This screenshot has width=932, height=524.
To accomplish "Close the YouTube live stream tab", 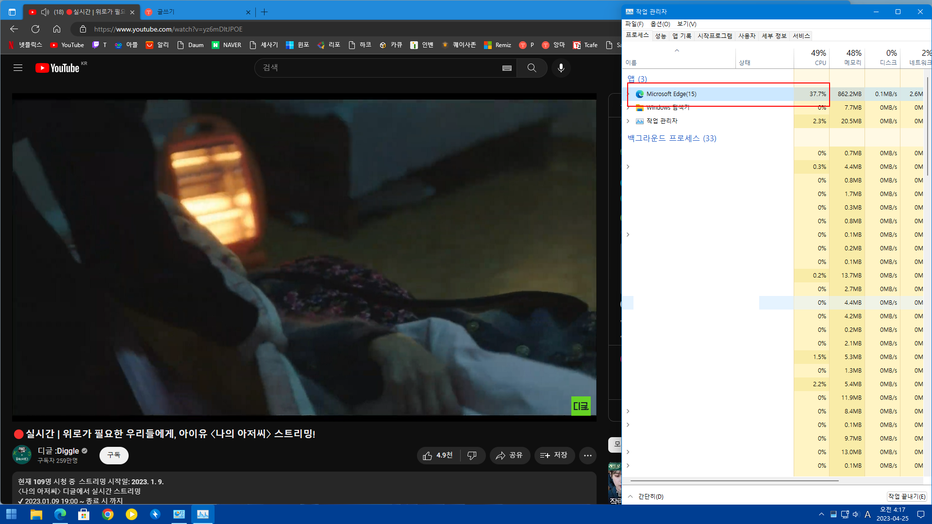I will click(x=132, y=12).
